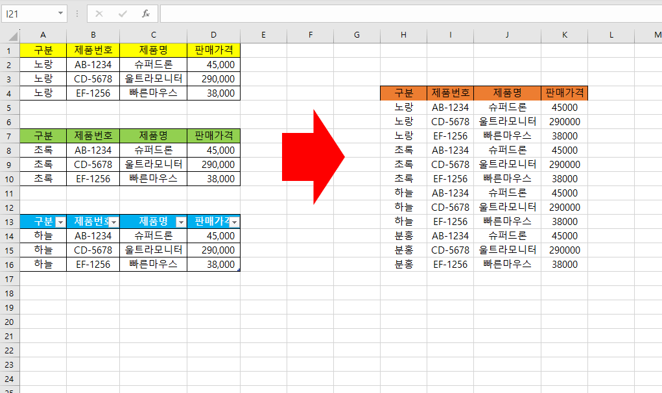662x393 pixels.
Task: Click 290,000 cell in row 15
Action: (213, 250)
